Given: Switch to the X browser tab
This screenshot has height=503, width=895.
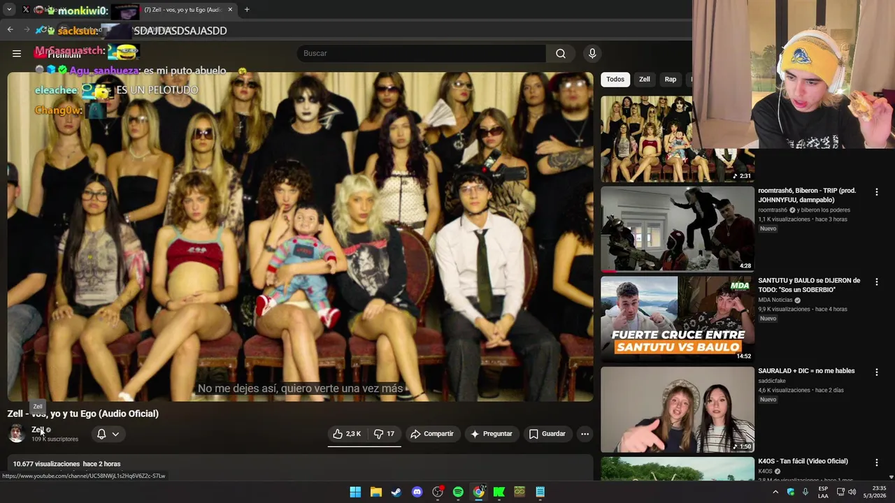Looking at the screenshot, I should (x=26, y=10).
